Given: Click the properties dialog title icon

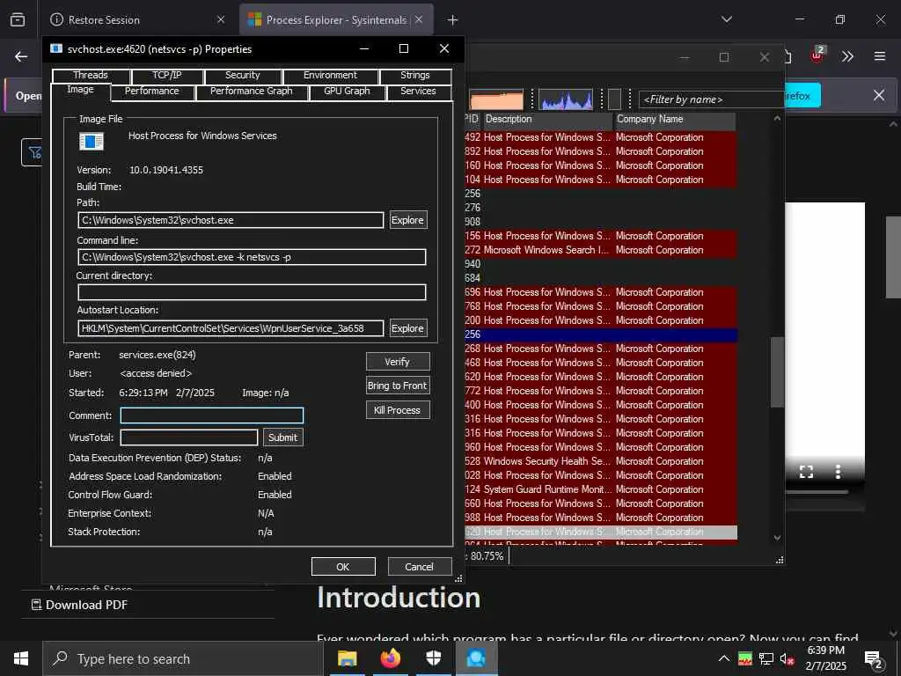Looking at the screenshot, I should point(56,49).
